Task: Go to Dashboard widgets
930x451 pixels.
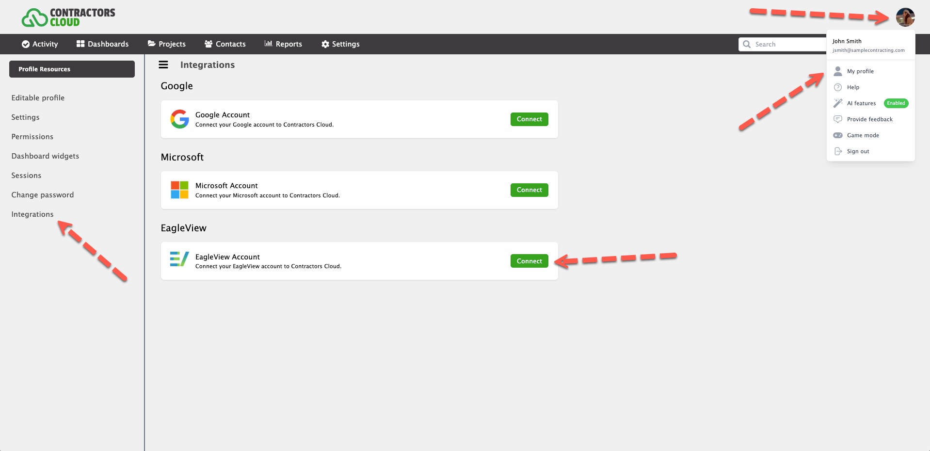Action: [x=45, y=156]
